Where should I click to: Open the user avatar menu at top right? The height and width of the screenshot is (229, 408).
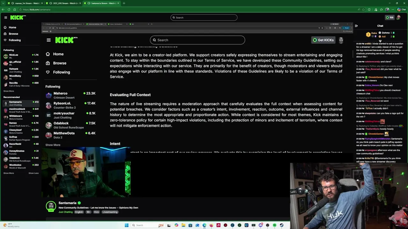[x=398, y=17]
